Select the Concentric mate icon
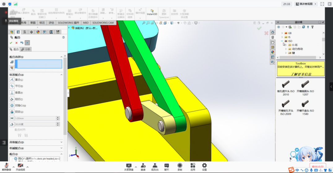Screen dimensions: 333x173 click(x=12, y=106)
